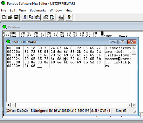Open the Edit menu

[12, 10]
